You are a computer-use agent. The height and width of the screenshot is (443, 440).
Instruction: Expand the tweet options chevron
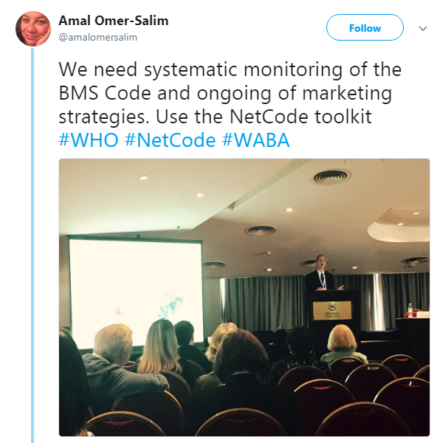[x=422, y=29]
